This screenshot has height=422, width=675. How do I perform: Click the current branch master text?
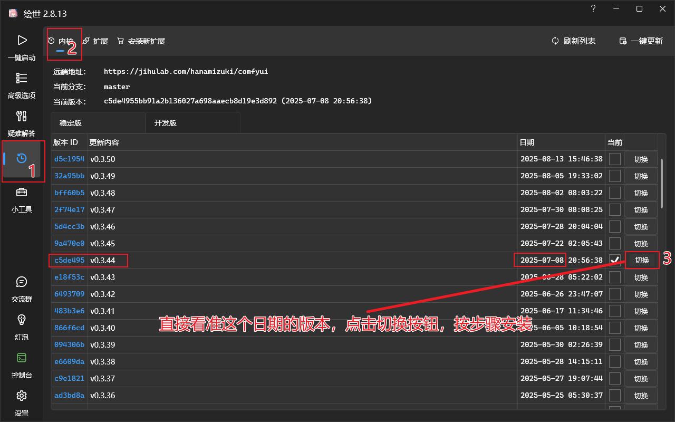click(117, 87)
